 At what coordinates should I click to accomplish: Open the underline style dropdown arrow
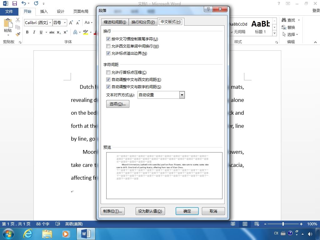click(x=46, y=32)
